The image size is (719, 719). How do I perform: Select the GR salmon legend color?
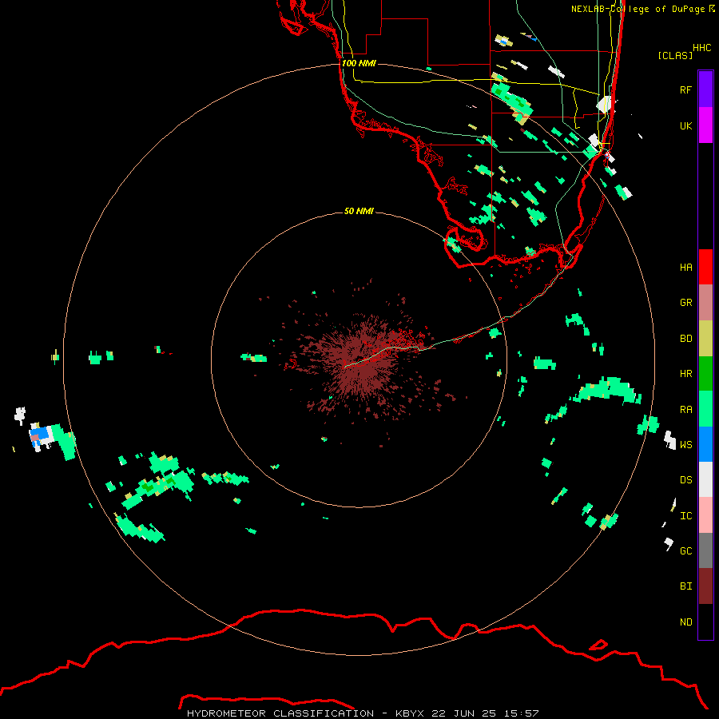pos(705,303)
